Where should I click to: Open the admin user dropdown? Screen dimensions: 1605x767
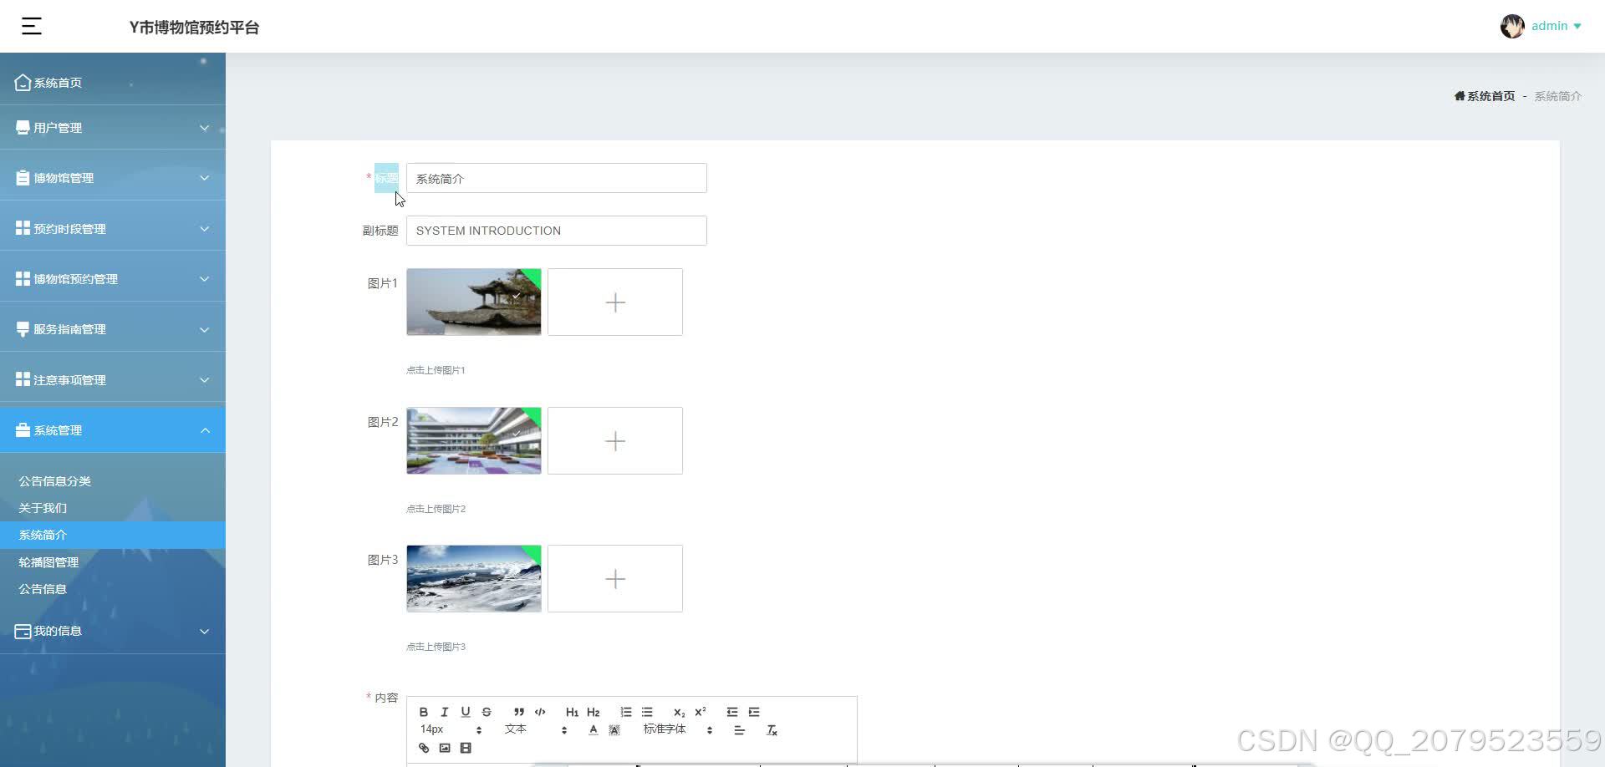[x=1556, y=26]
